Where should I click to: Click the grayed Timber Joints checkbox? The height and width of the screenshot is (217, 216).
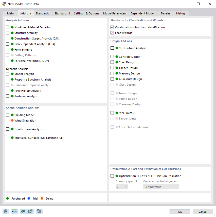(112, 119)
